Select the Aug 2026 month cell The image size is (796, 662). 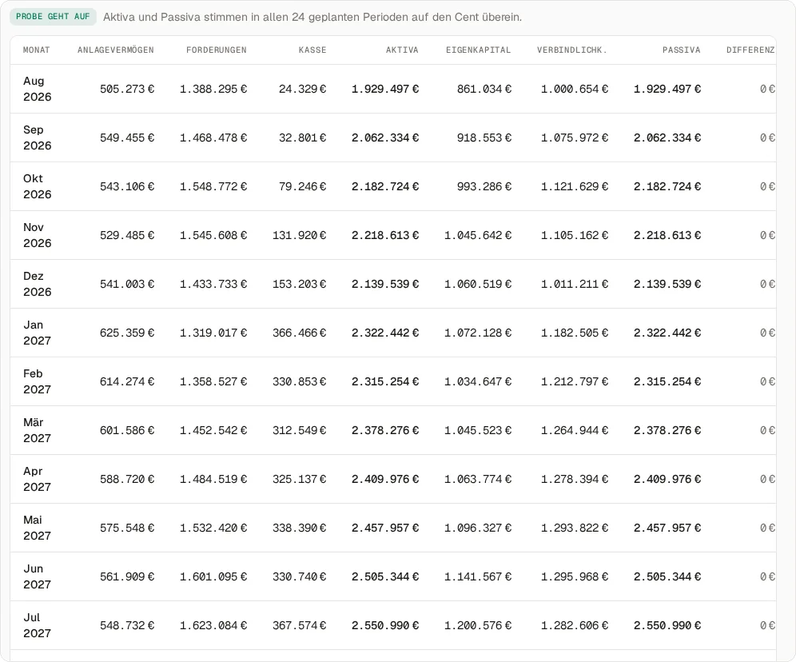coord(37,89)
